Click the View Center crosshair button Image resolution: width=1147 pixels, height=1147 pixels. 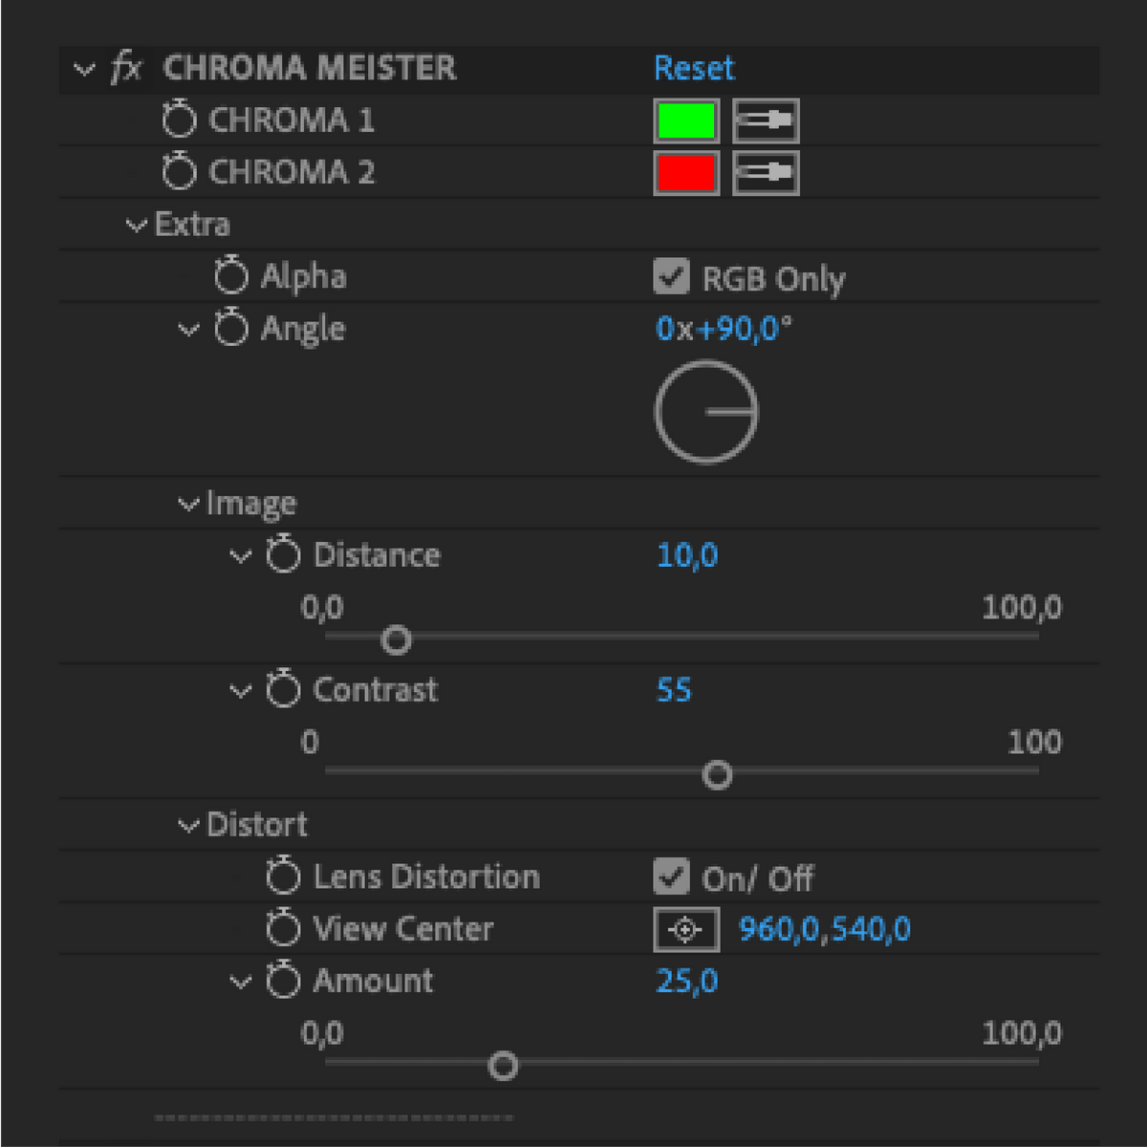click(686, 929)
